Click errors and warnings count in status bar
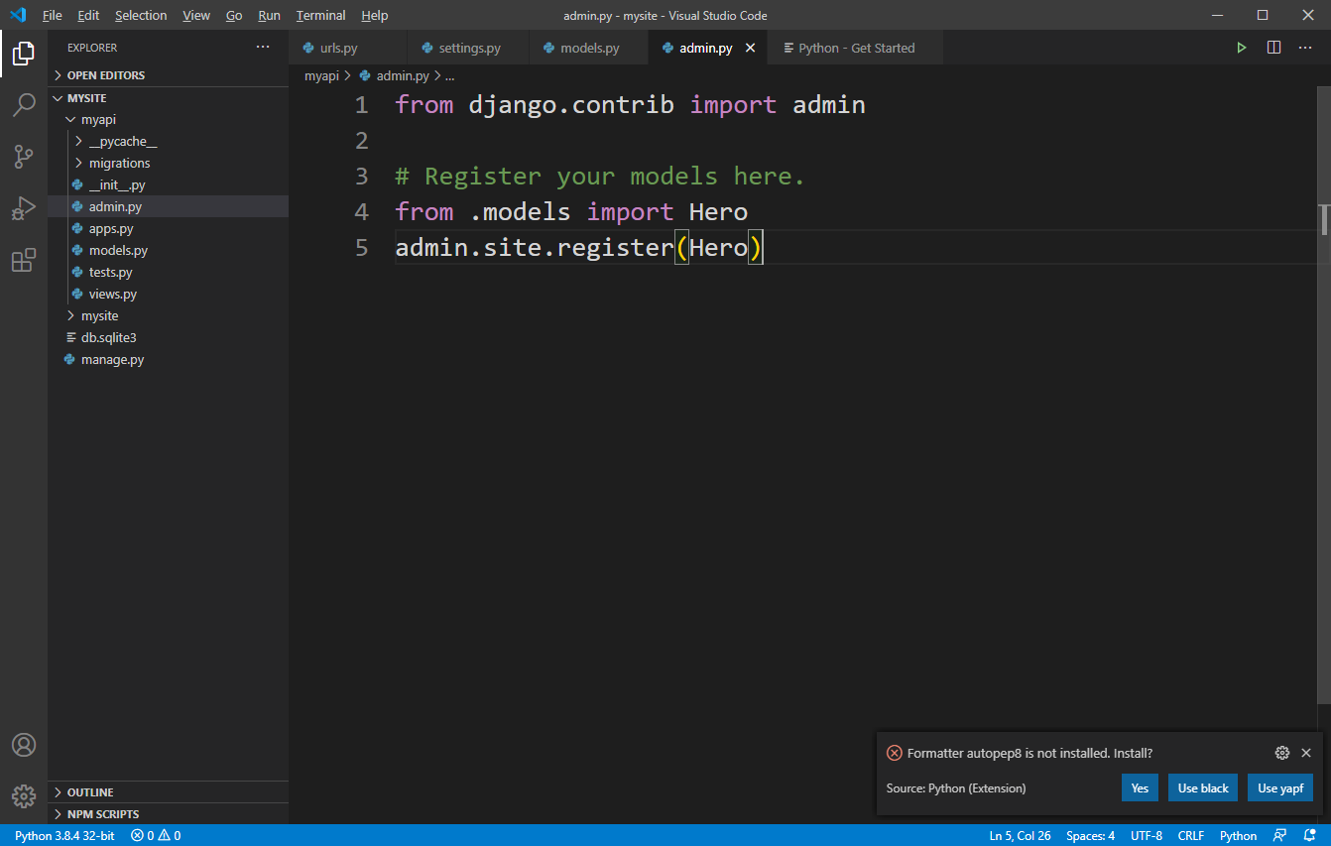The width and height of the screenshot is (1331, 846). tap(156, 835)
